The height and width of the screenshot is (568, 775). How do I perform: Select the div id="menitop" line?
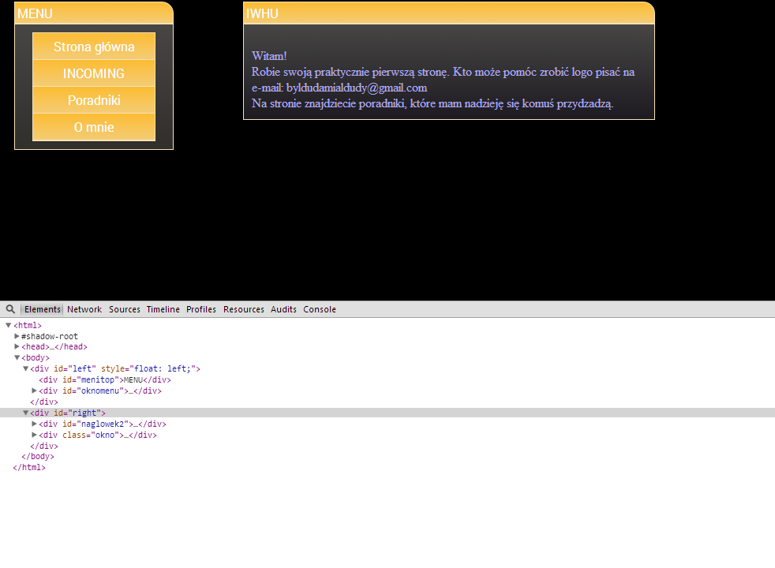(x=105, y=379)
